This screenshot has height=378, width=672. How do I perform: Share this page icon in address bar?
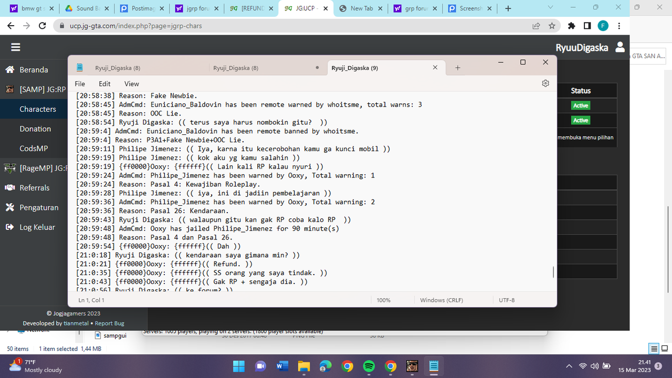coord(536,26)
